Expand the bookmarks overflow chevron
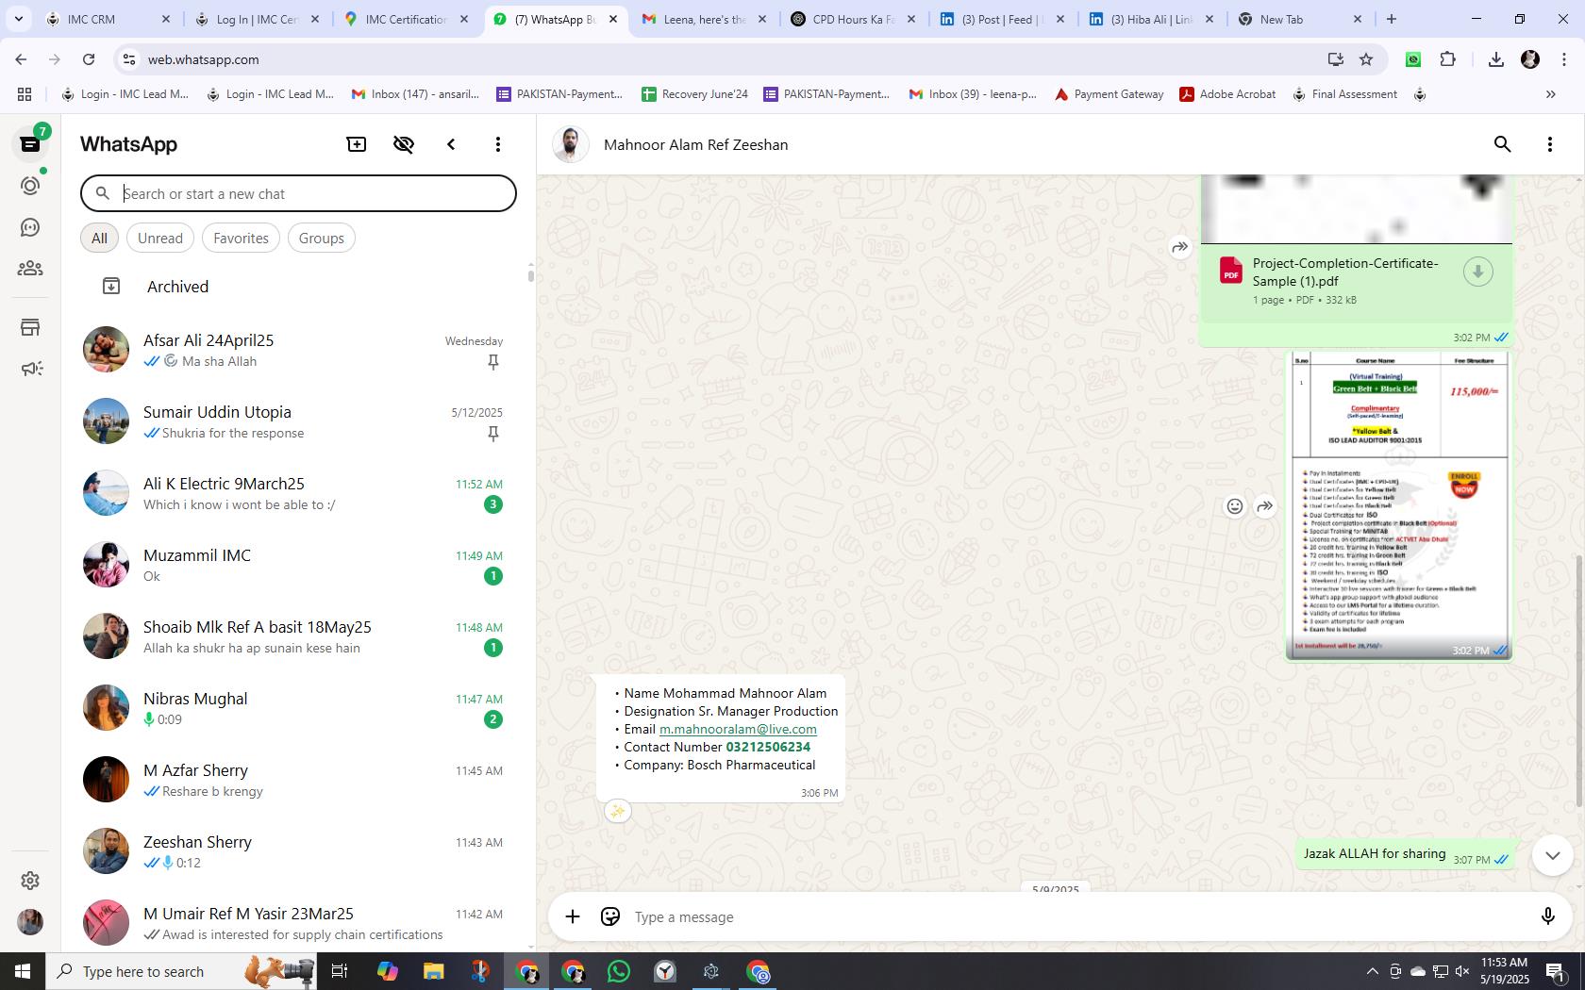Image resolution: width=1585 pixels, height=990 pixels. pos(1550,94)
